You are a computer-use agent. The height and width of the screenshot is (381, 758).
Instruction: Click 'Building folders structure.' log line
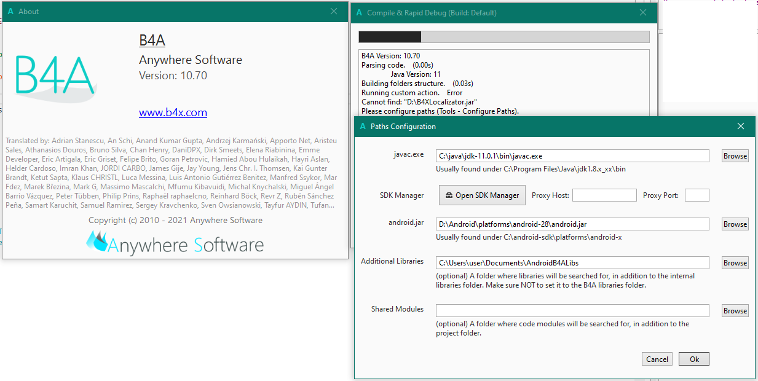coord(417,84)
